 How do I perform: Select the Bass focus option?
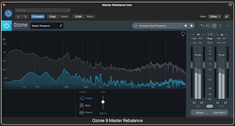pyautogui.click(x=85, y=105)
